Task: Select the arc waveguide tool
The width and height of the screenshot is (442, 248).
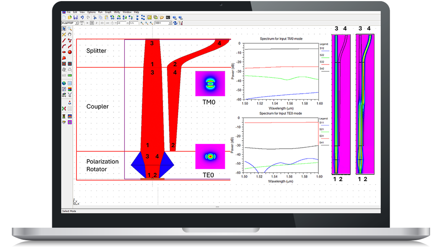Action: click(64, 46)
